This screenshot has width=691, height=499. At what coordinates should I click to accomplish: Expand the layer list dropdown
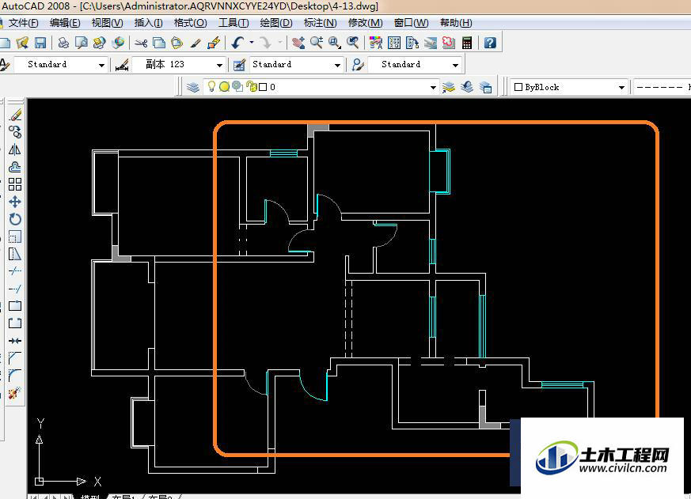point(433,87)
